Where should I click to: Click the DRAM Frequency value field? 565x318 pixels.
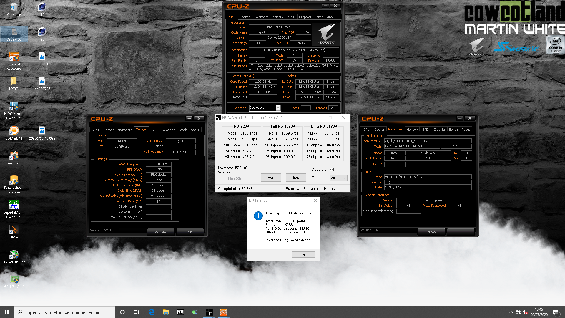click(158, 164)
